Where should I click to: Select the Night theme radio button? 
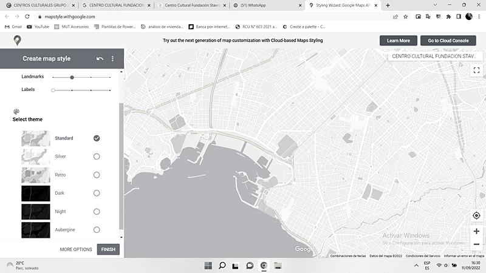(x=97, y=211)
